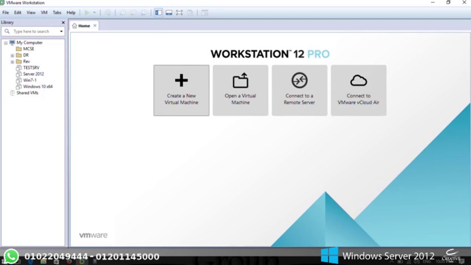The width and height of the screenshot is (471, 265).
Task: Click the Unity mode toolbar icon
Action: tap(190, 13)
